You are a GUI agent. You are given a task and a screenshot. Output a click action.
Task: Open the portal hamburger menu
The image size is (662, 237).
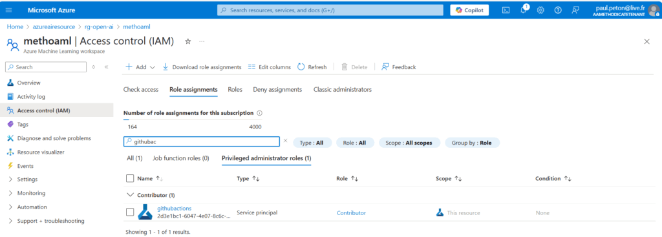(9, 10)
